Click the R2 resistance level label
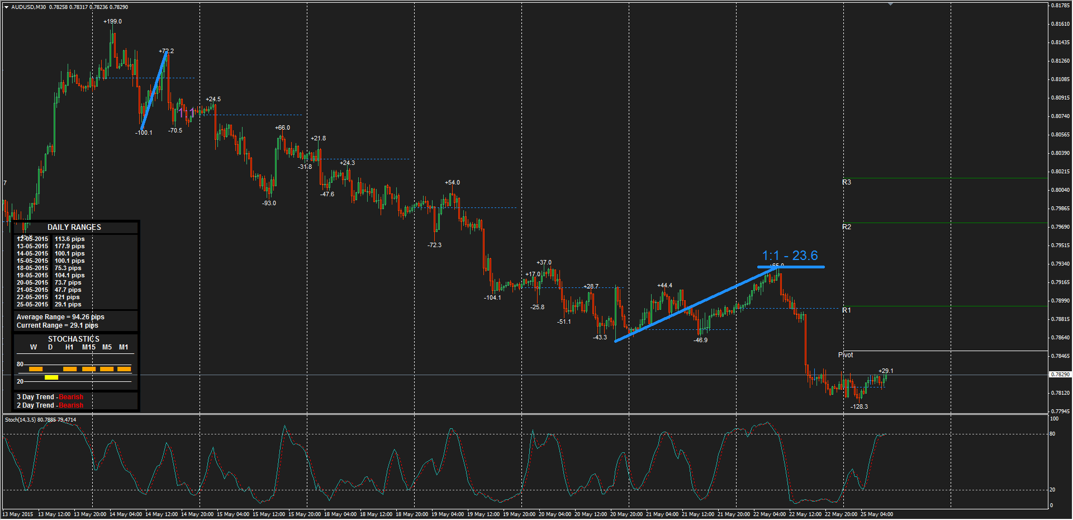This screenshot has width=1073, height=520. coord(847,227)
